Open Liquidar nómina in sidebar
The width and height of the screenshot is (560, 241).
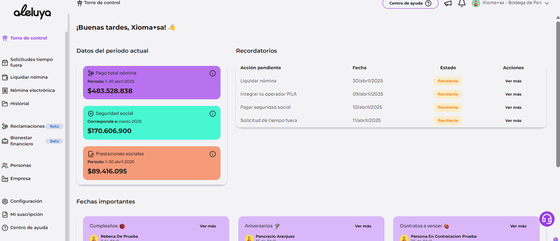click(29, 77)
